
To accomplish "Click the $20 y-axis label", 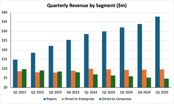I will click(4, 50).
